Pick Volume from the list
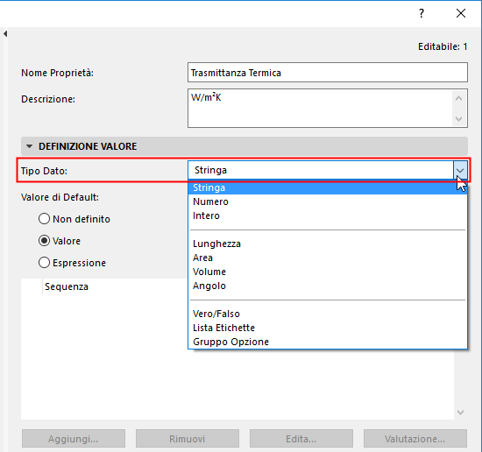This screenshot has height=452, width=482. 328,272
